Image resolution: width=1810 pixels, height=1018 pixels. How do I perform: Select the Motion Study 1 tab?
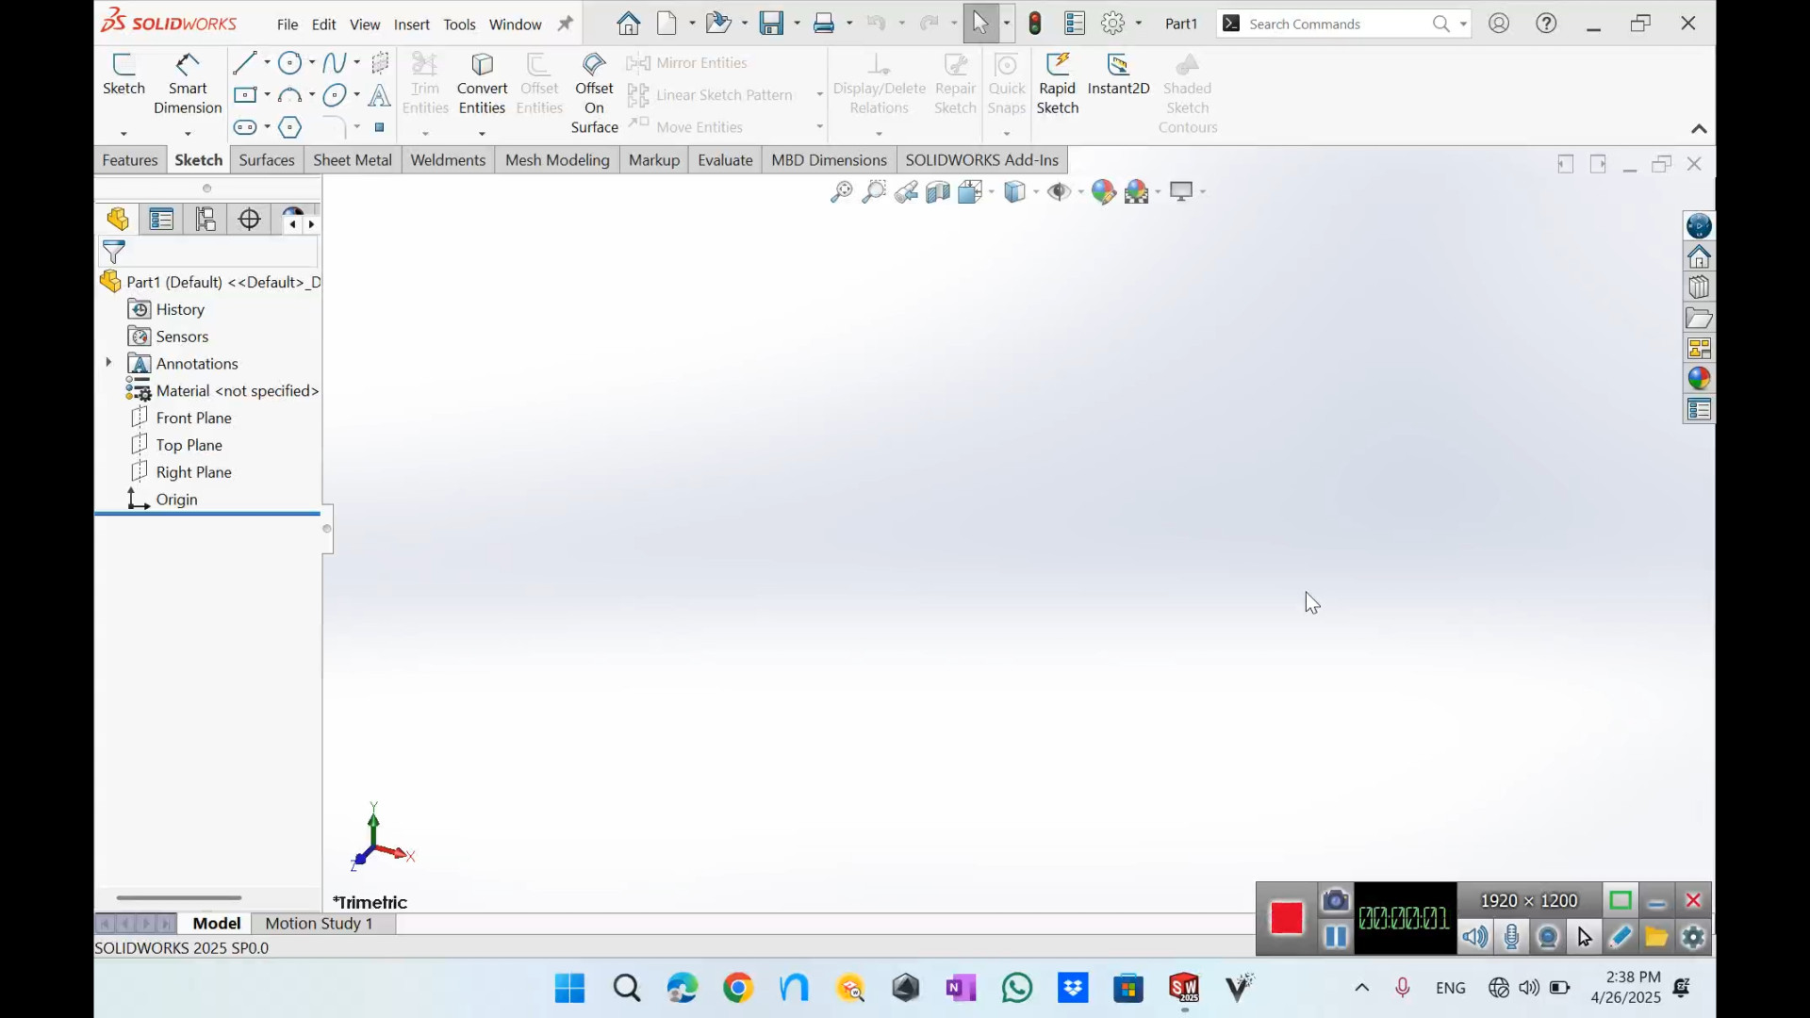pyautogui.click(x=319, y=924)
